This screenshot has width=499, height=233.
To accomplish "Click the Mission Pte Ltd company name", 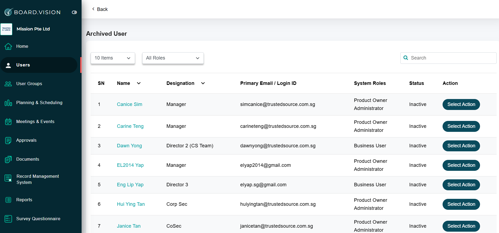I will [x=33, y=29].
